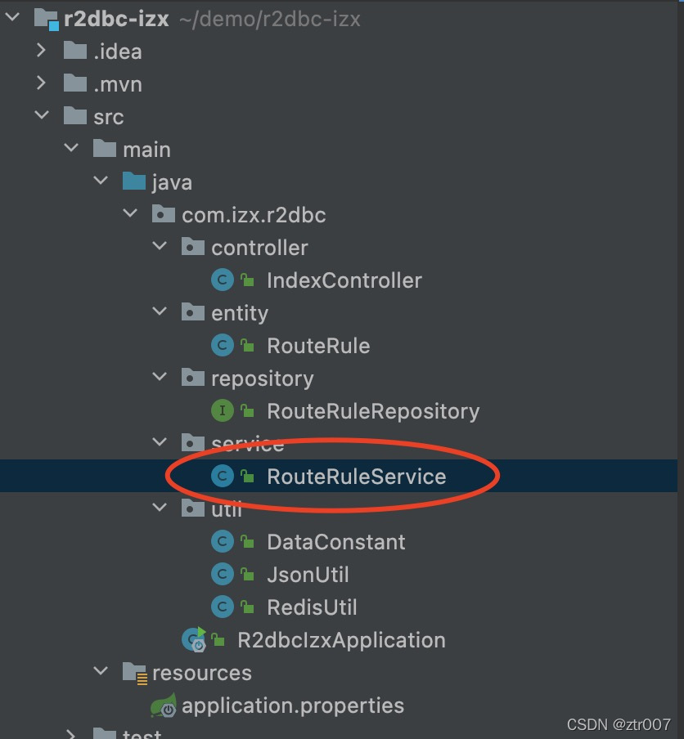Collapse the repository package chevron
The image size is (684, 739).
160,377
